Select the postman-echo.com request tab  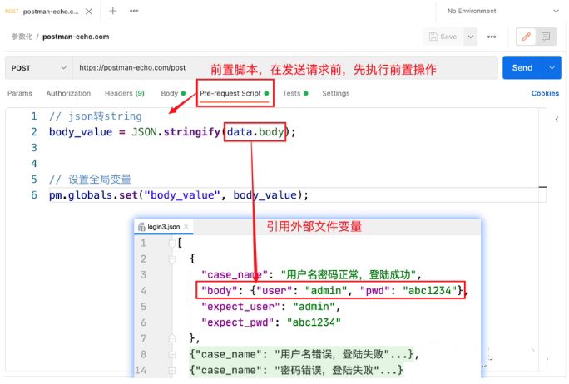click(x=50, y=11)
